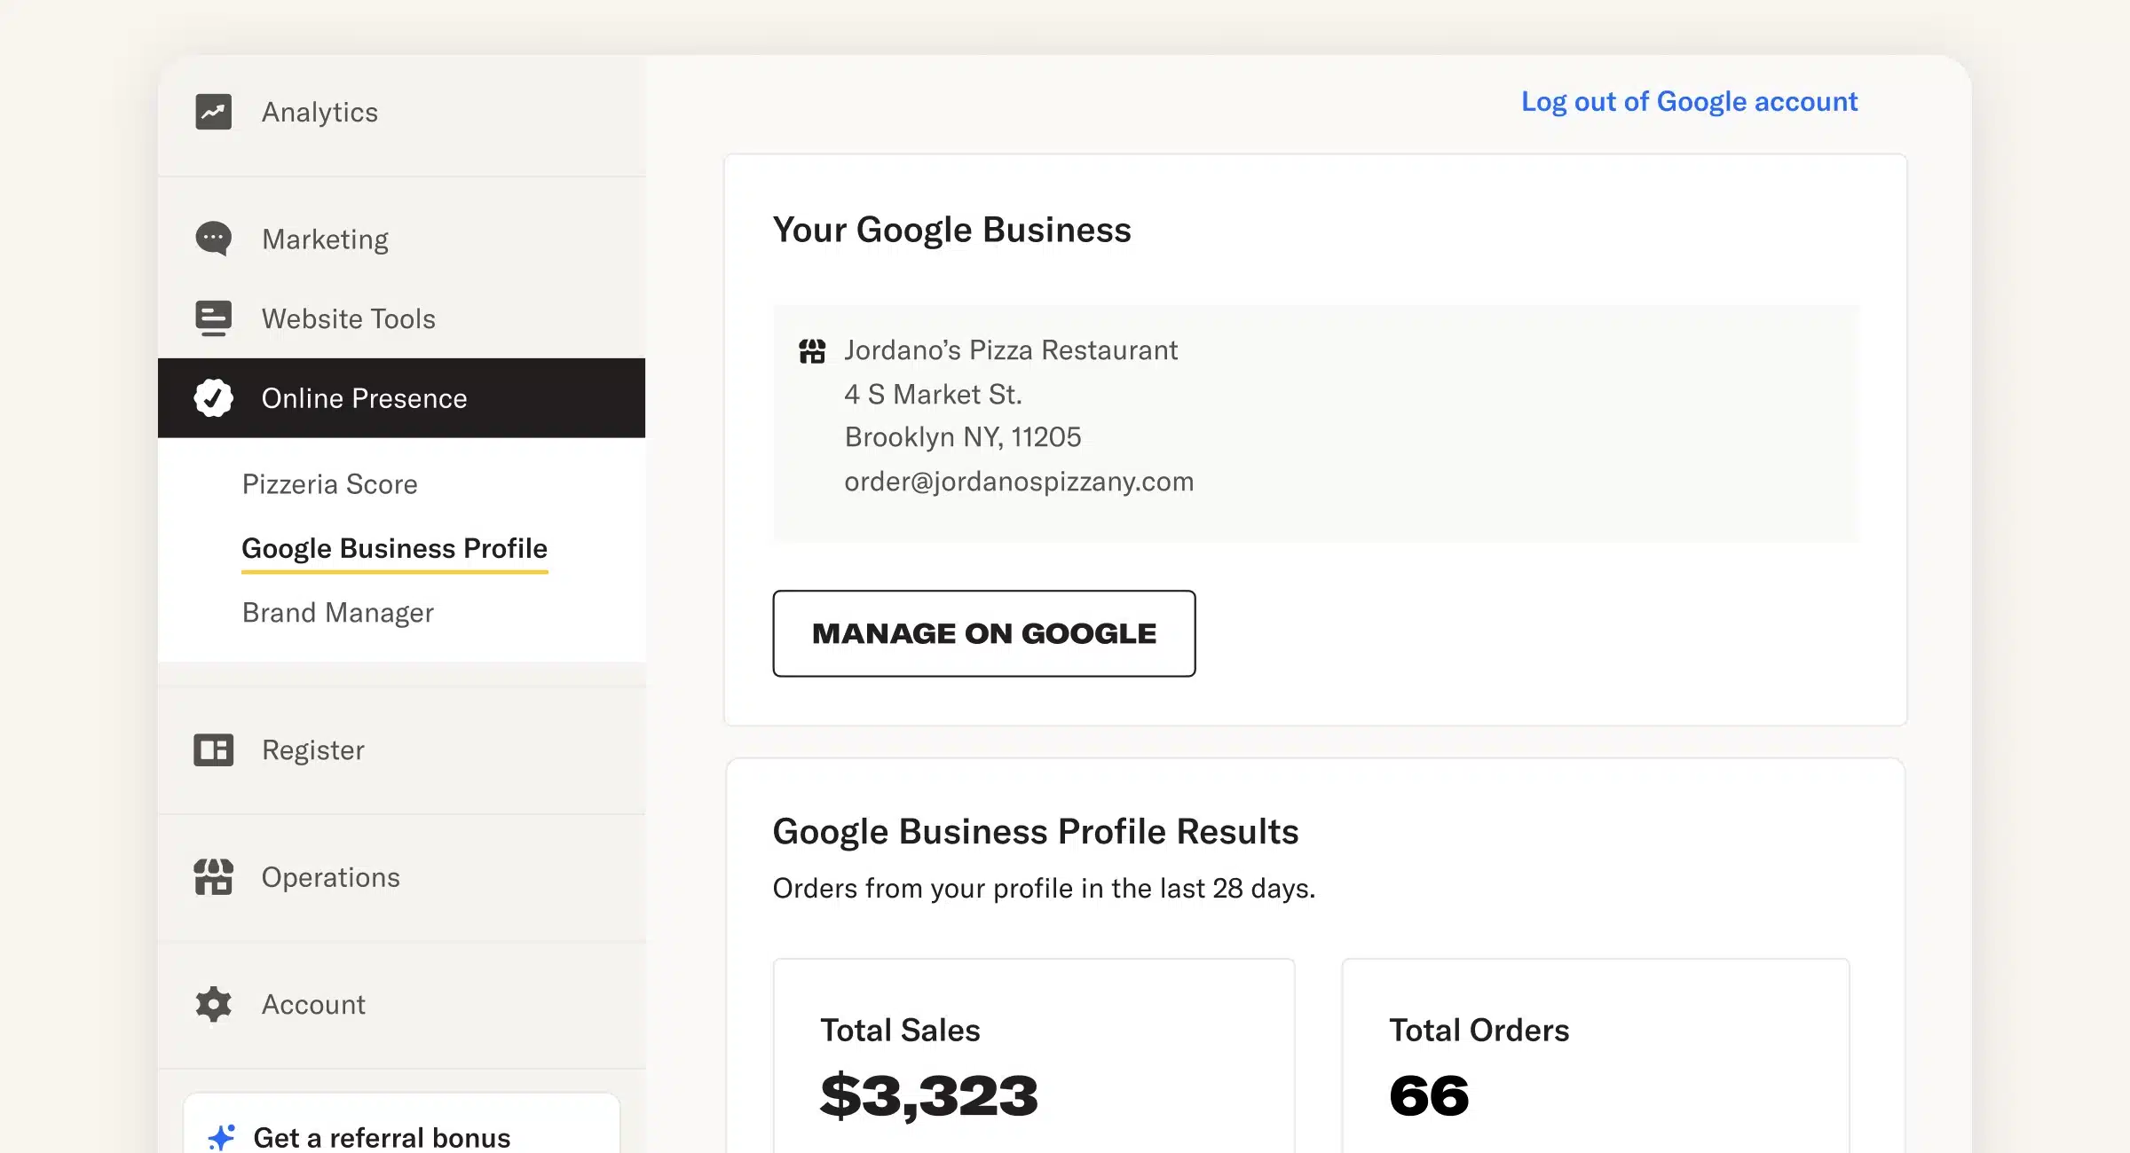
Task: Click the Website Tools icon
Action: click(213, 318)
